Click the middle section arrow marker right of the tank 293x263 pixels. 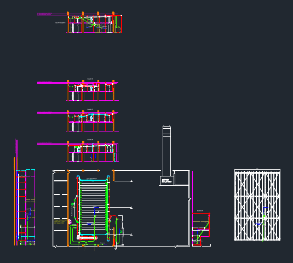pos(131,208)
